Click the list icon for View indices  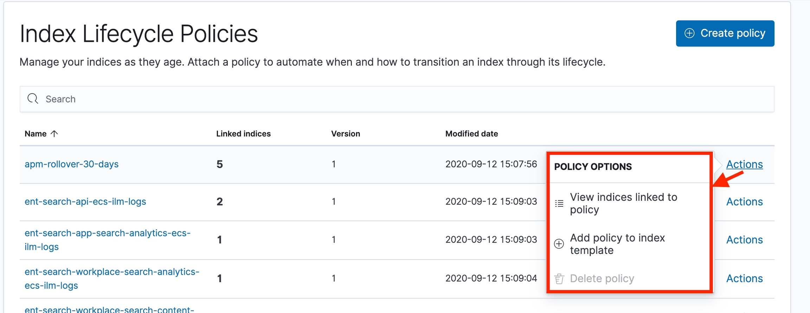[559, 203]
